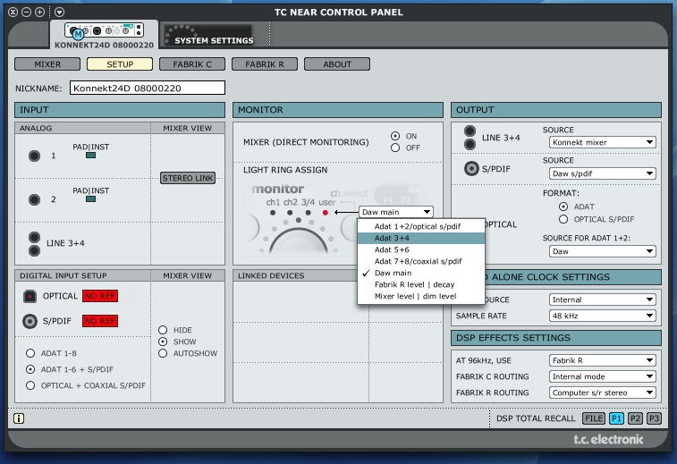This screenshot has width=677, height=464.
Task: Select Hide mixer view radio
Action: tap(163, 330)
